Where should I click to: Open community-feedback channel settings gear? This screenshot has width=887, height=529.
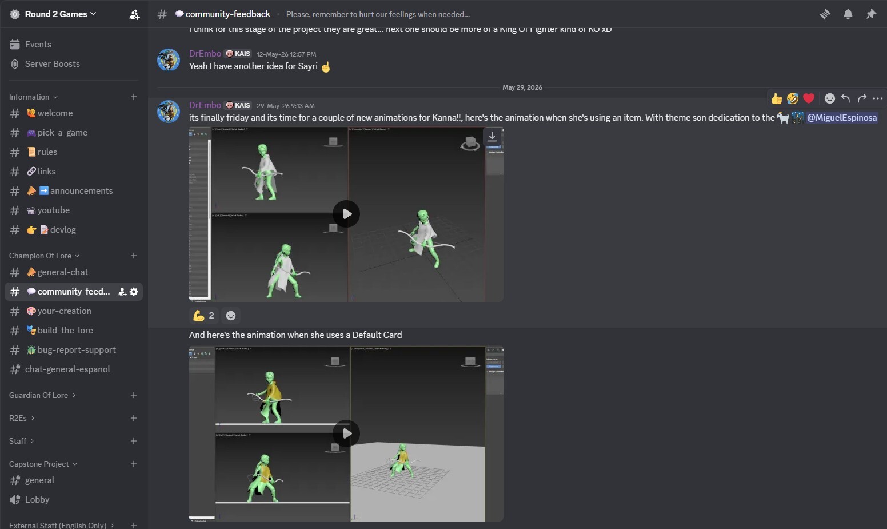click(134, 292)
